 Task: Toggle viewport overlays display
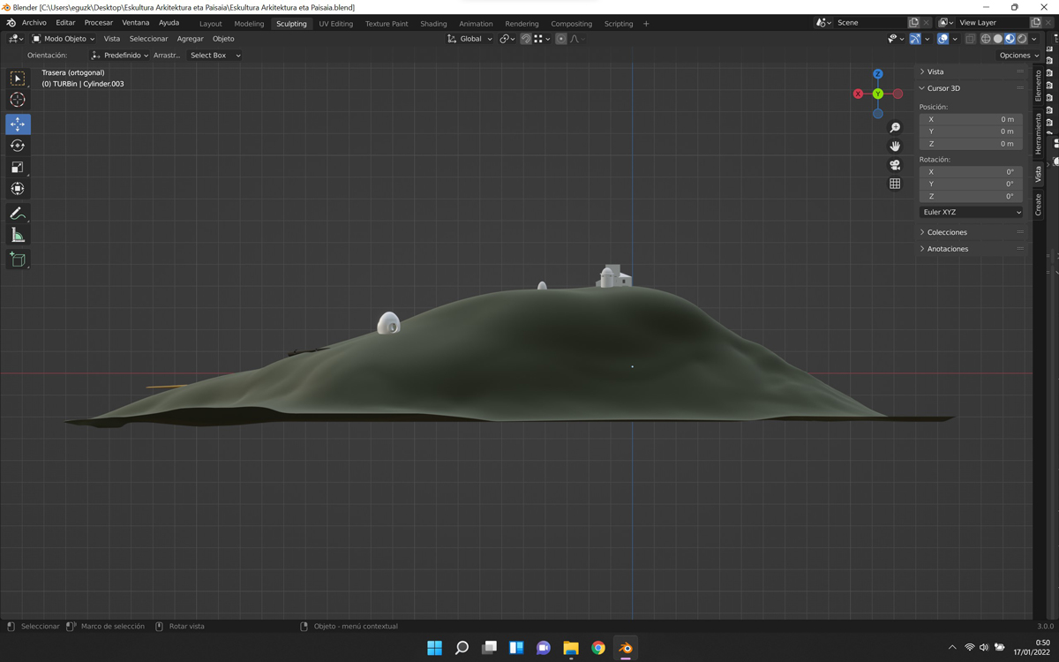[x=943, y=39]
